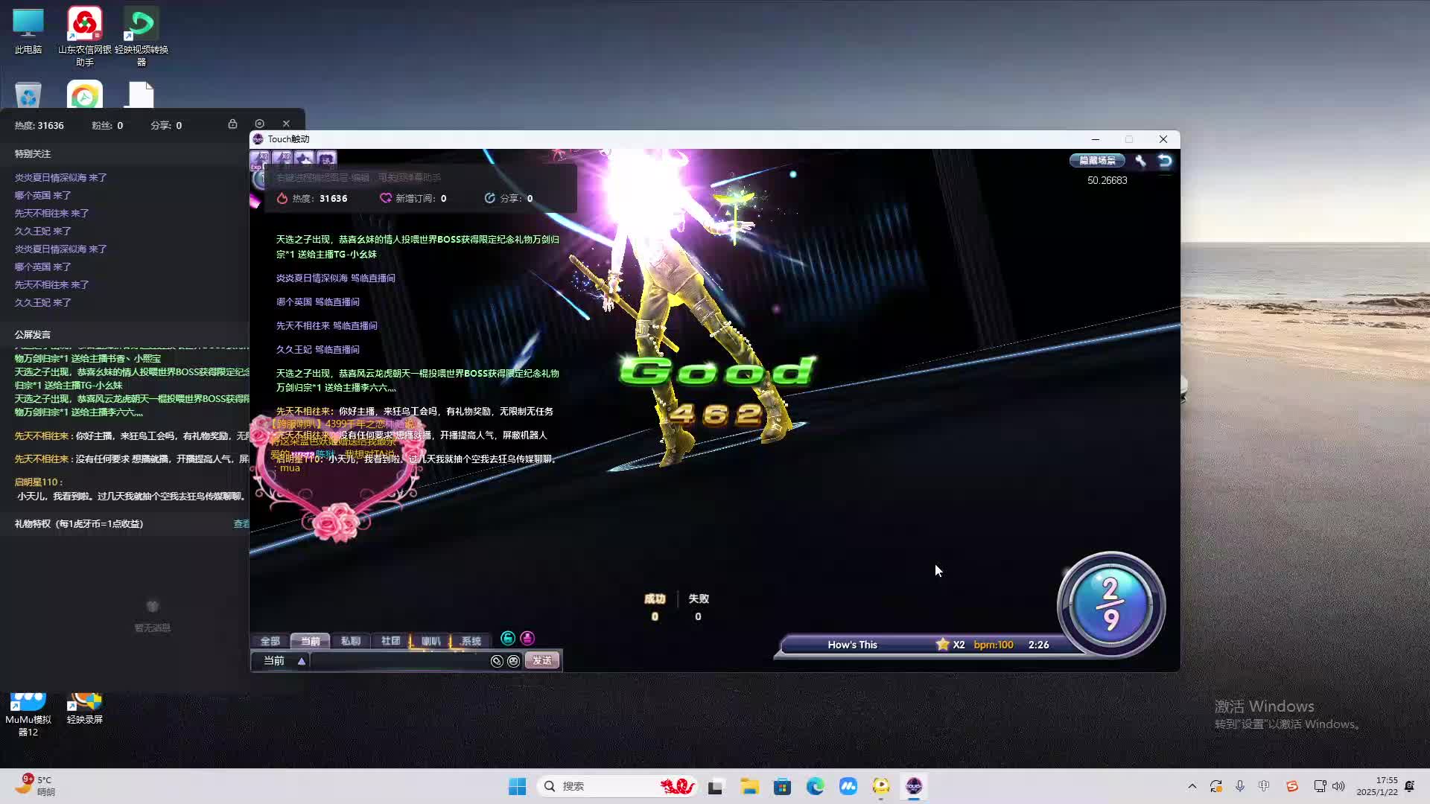Expand hidden system tray icons chevron

tap(1192, 786)
